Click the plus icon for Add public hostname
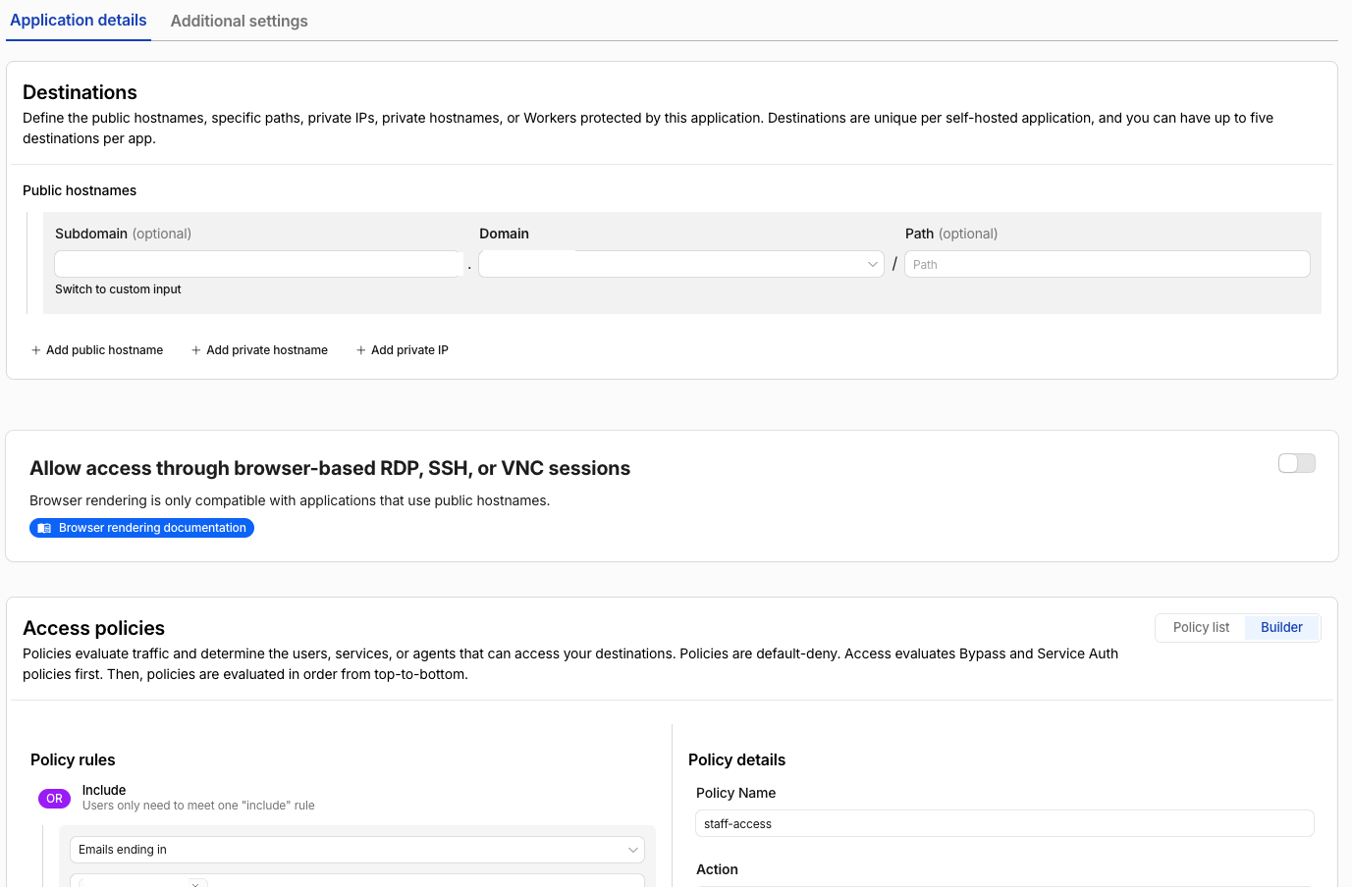The width and height of the screenshot is (1352, 887). (36, 350)
